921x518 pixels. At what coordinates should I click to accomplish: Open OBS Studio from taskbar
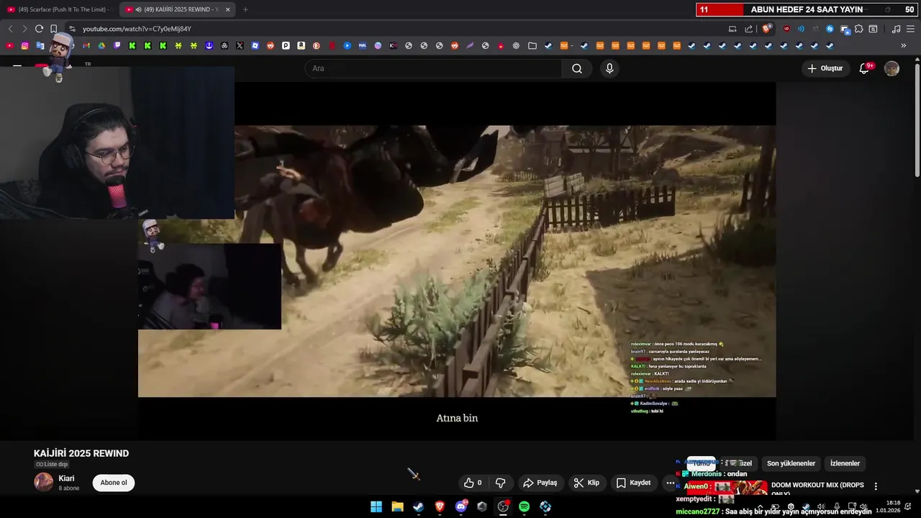click(503, 506)
